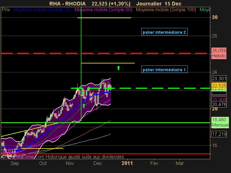This screenshot has height=173, width=231.
Task: Select the '18,480 Mensuel' price label
Action: (x=220, y=122)
